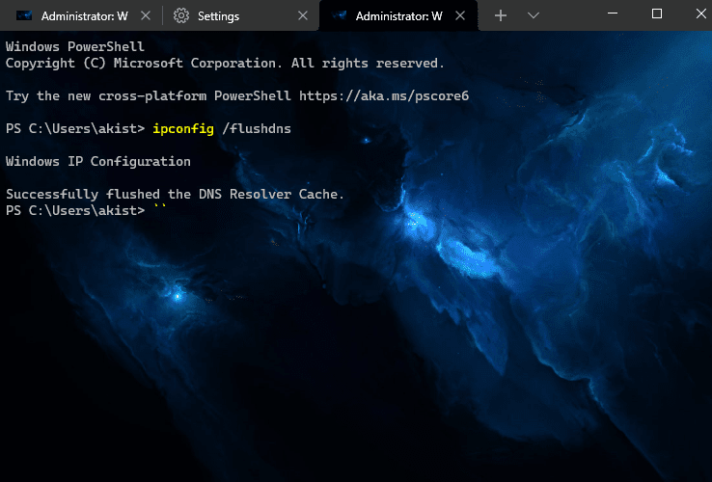Close the active Administrator tab
The height and width of the screenshot is (482, 712).
[460, 15]
